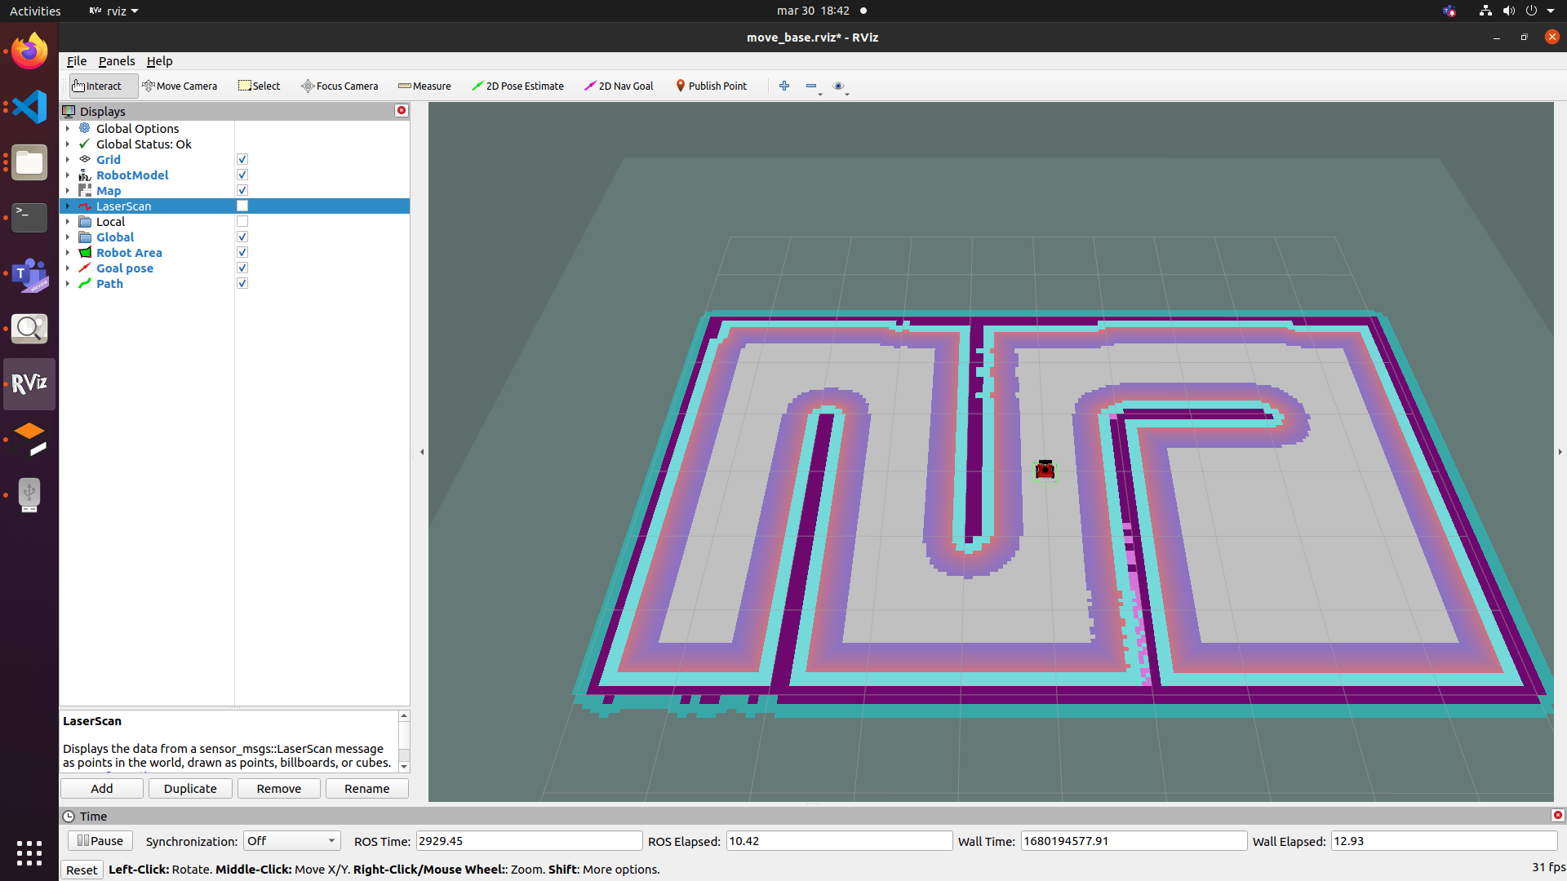Switch to the Focus Camera tool

pyautogui.click(x=340, y=86)
